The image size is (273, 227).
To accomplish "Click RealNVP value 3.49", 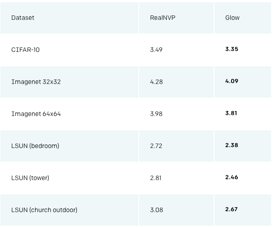I will click(x=156, y=50).
